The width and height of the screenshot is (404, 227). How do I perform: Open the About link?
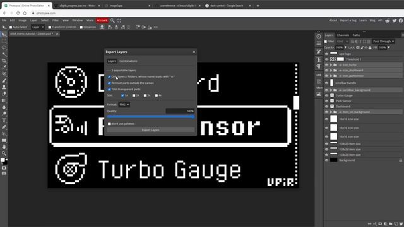coord(333,20)
